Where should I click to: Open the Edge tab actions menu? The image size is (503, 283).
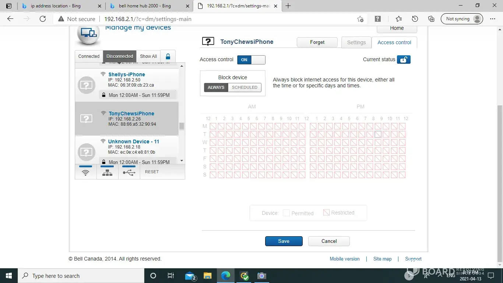click(9, 6)
